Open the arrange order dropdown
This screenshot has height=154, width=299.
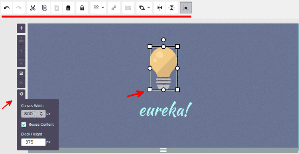144,8
